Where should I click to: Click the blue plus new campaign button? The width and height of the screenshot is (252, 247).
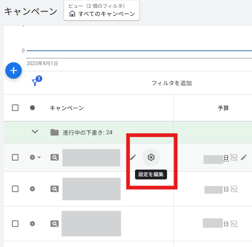(x=13, y=71)
